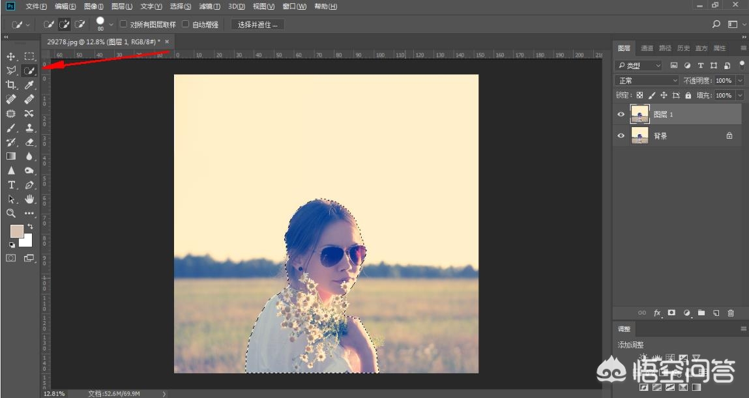This screenshot has height=398, width=749.
Task: Select the 背景 layer thumbnail
Action: pos(640,135)
